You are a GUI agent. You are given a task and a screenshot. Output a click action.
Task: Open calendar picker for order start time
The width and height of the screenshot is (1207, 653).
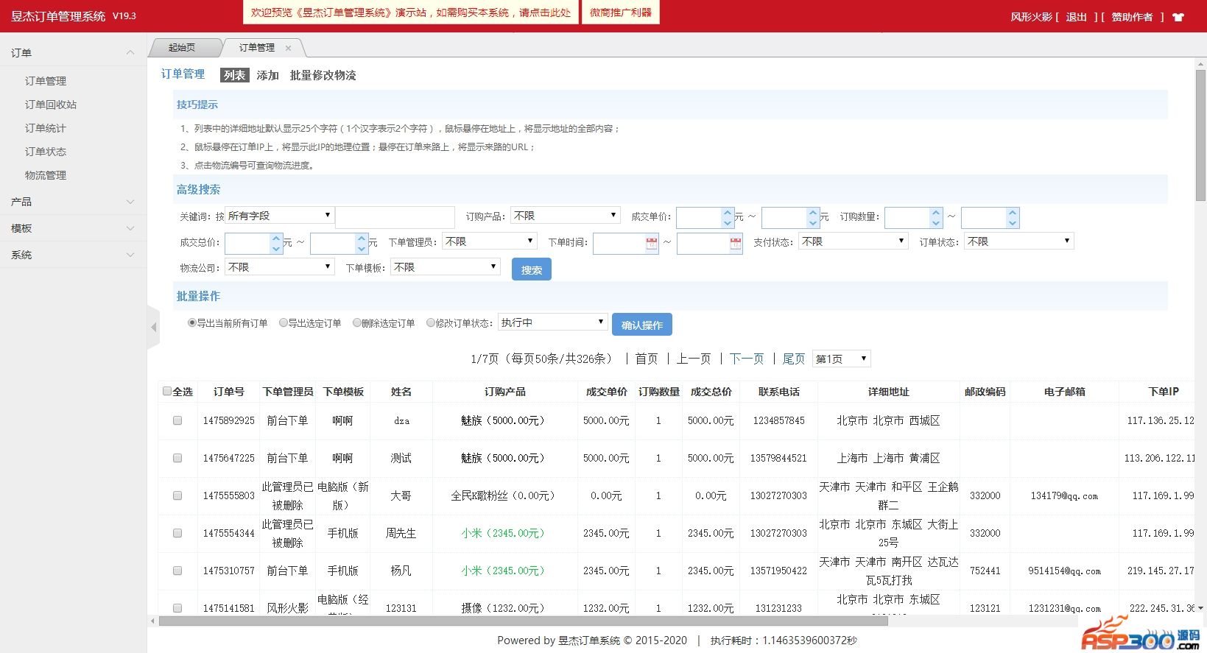(651, 244)
